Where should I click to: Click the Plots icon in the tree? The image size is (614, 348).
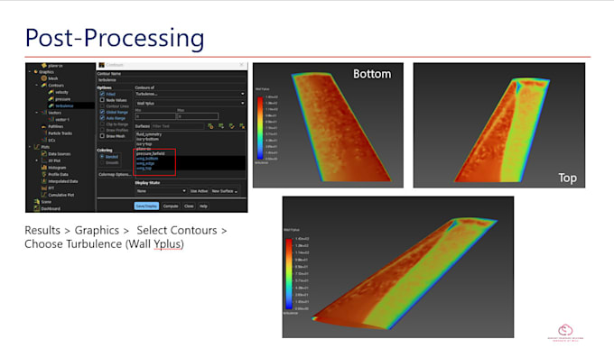36,147
